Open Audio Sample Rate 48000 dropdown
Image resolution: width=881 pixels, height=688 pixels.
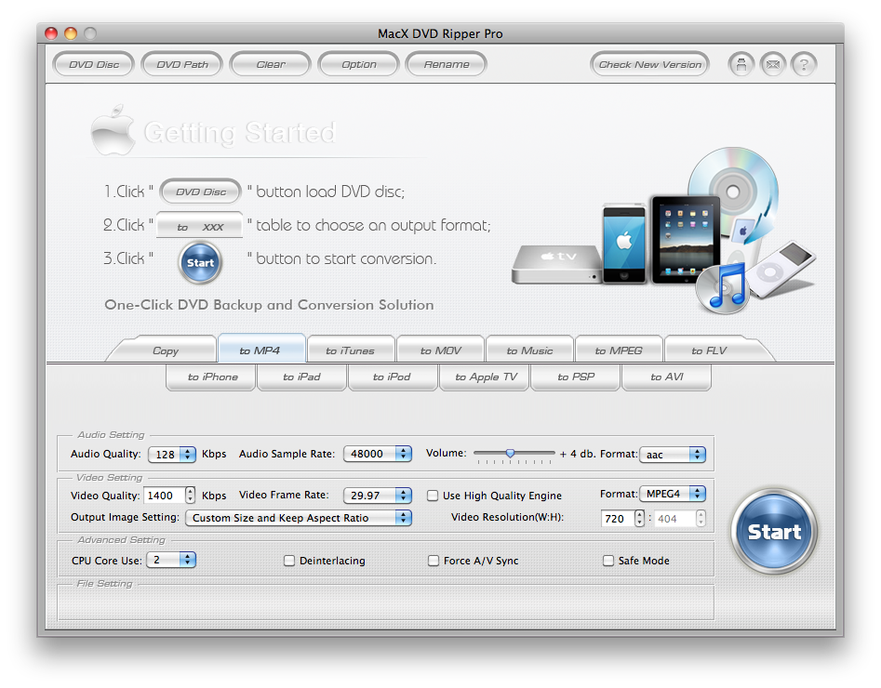pos(378,453)
